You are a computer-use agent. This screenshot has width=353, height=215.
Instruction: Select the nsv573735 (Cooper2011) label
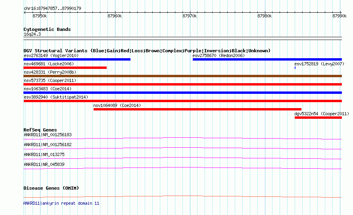click(50, 80)
